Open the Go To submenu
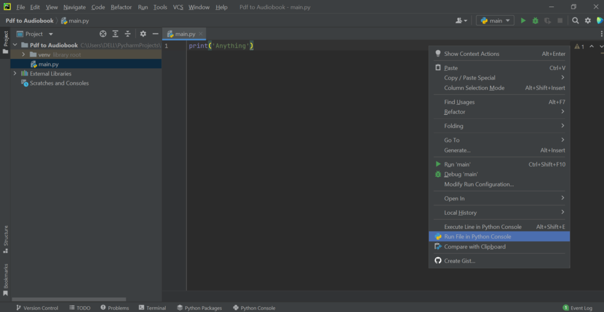The height and width of the screenshot is (312, 604). (x=499, y=140)
